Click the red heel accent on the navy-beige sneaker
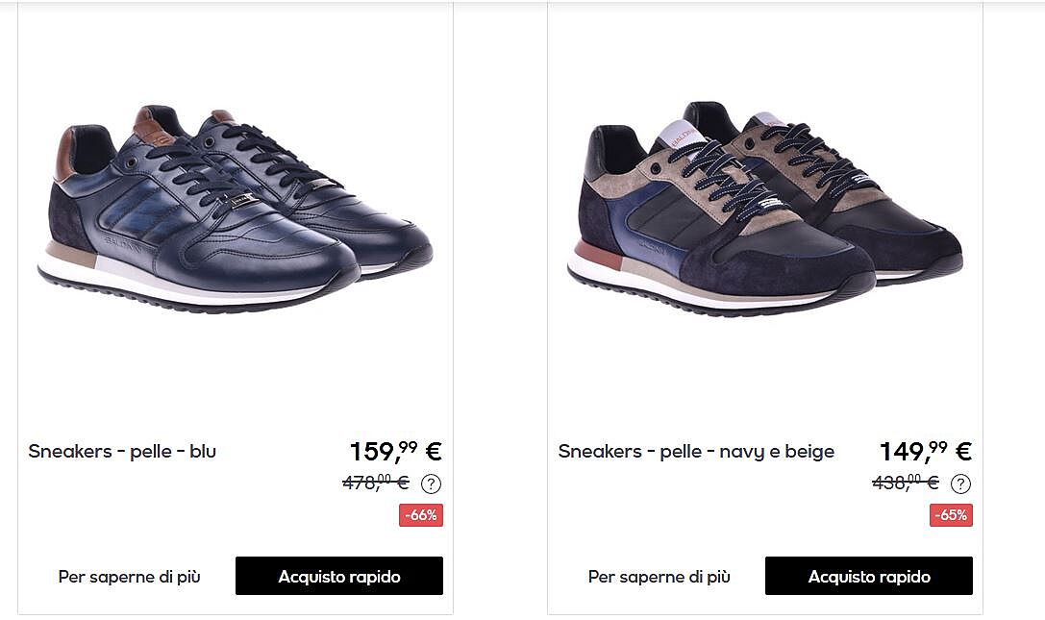1045x620 pixels. coord(595,254)
